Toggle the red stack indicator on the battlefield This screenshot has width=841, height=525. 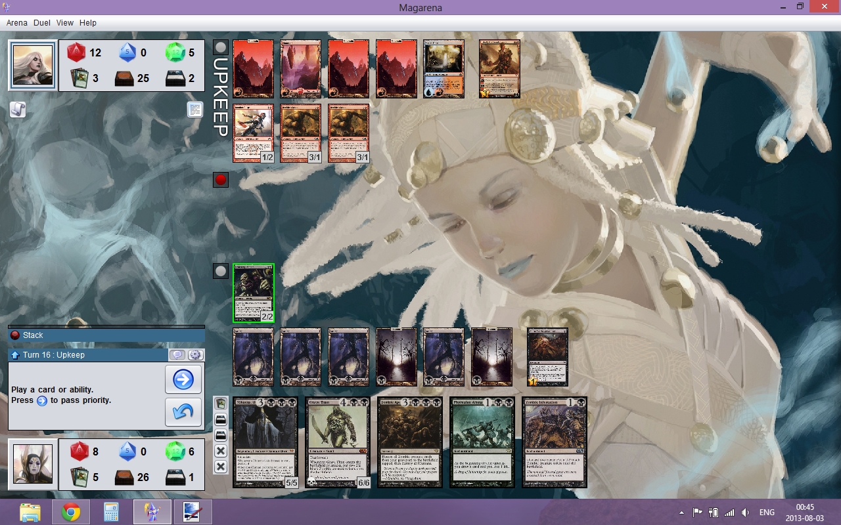pyautogui.click(x=221, y=180)
